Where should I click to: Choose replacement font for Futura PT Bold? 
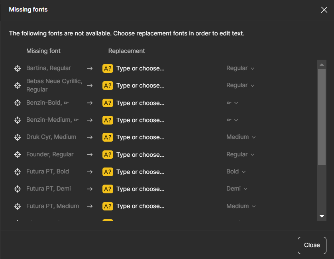click(140, 172)
